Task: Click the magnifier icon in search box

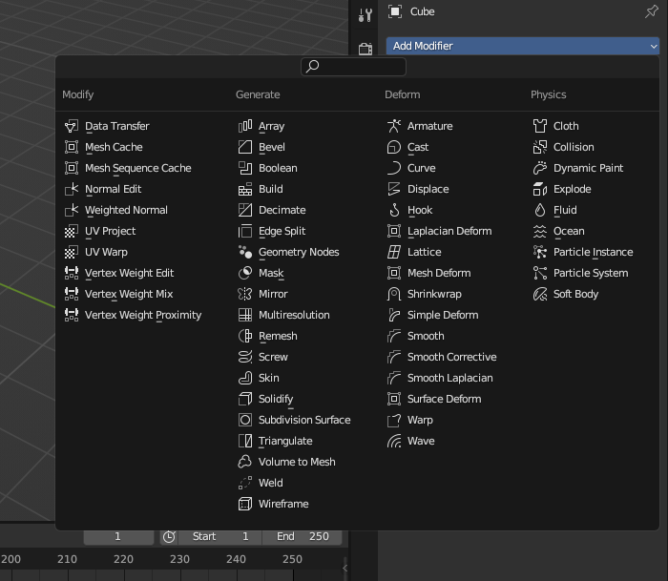Action: (312, 67)
